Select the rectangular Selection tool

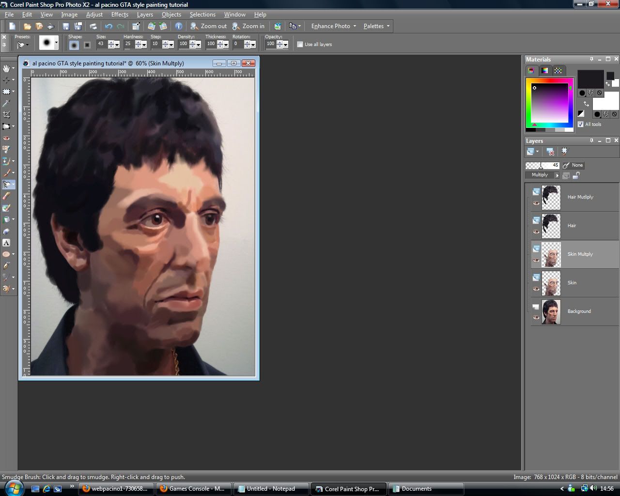[6, 92]
